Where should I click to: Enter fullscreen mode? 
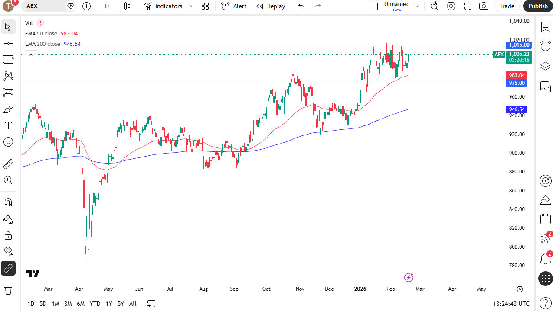[468, 6]
